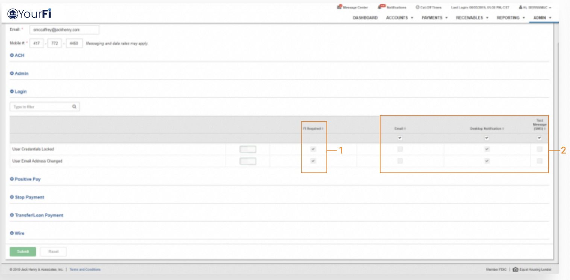Sort by the FI Required column header
Screen dimensions: 570x280
(x=314, y=129)
